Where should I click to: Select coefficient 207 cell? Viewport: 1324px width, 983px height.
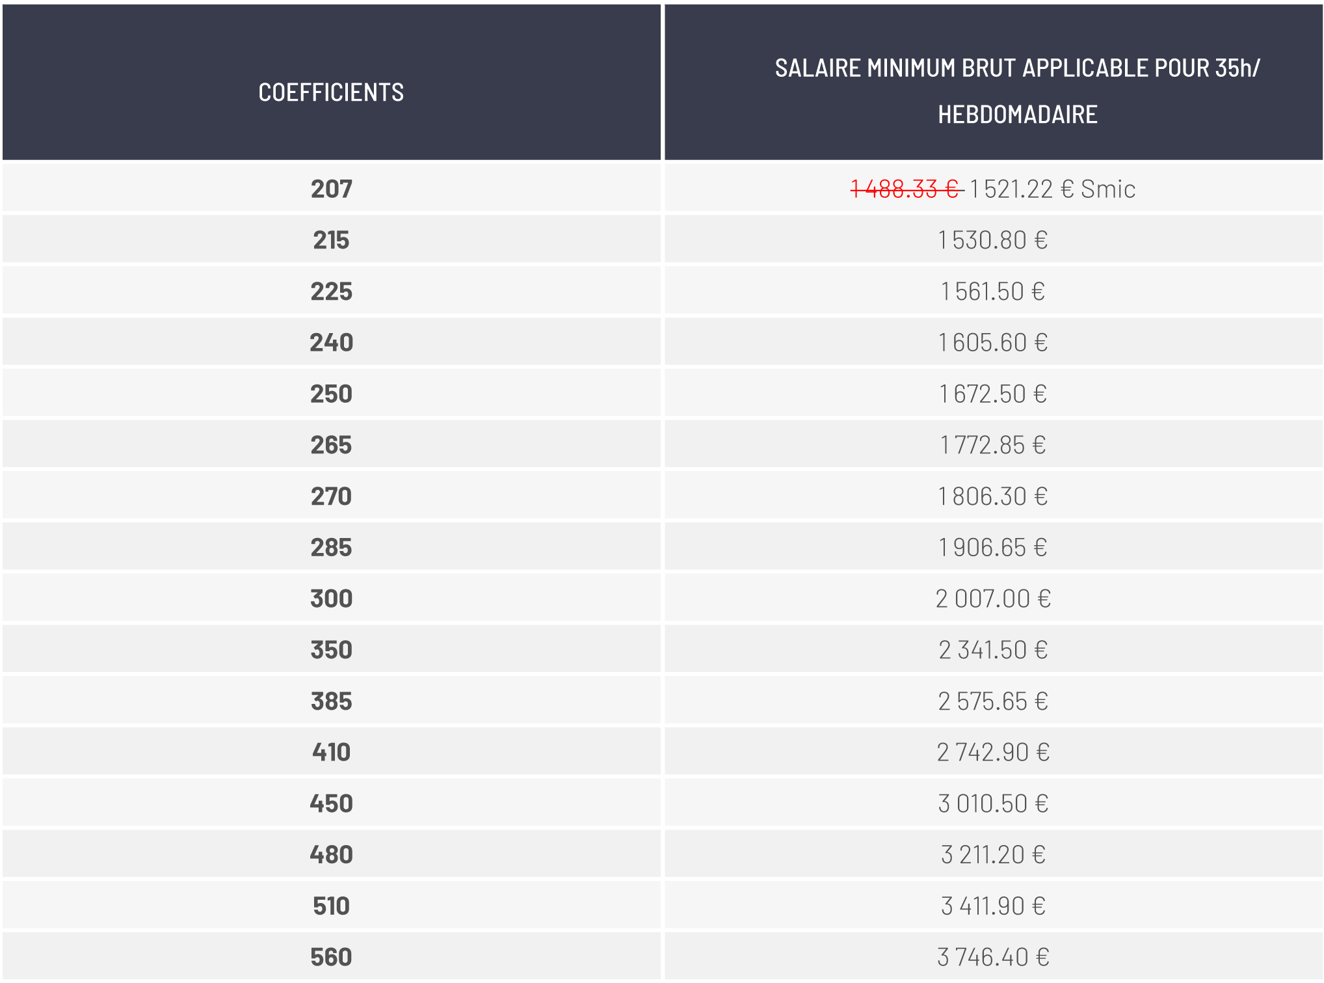tap(332, 188)
